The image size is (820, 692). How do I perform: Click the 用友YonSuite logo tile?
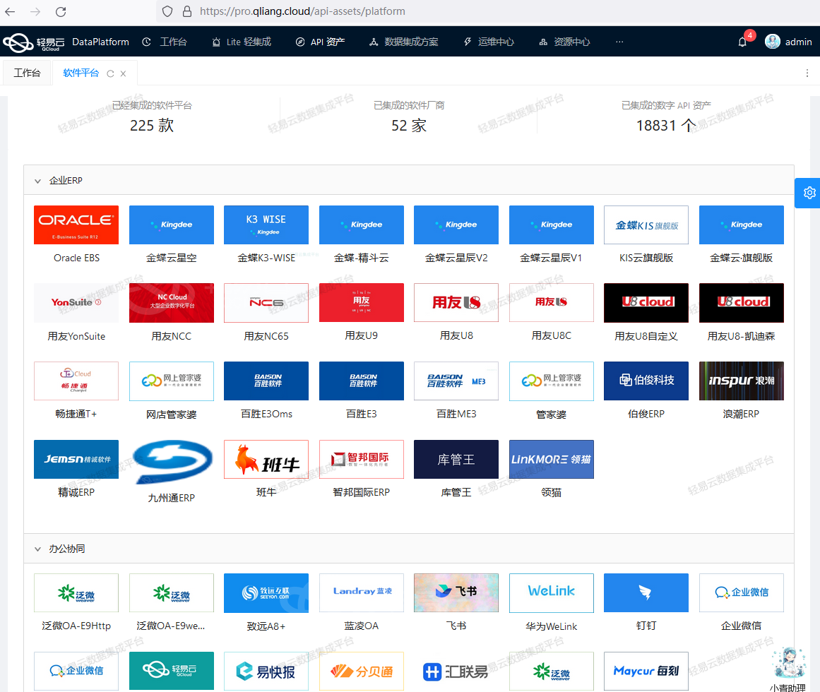pyautogui.click(x=76, y=303)
